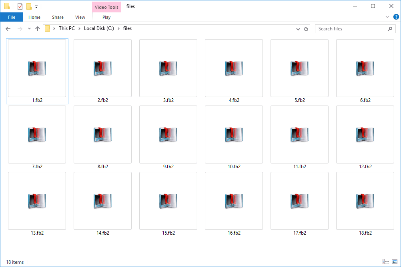Image resolution: width=401 pixels, height=267 pixels.
Task: Open the File menu
Action: tap(12, 17)
